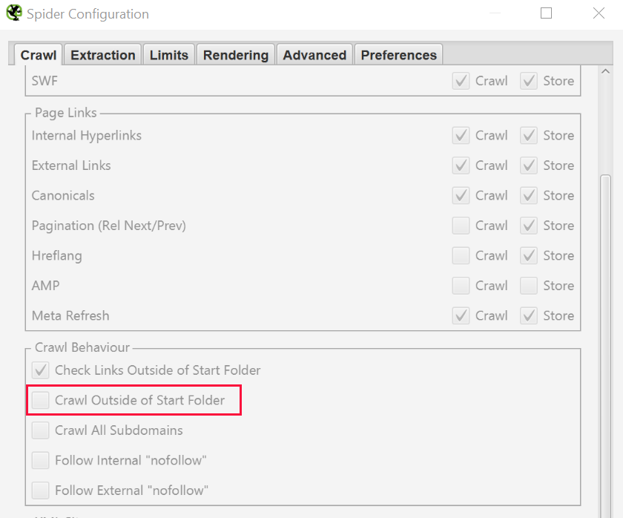Disable Store for Canonicals
This screenshot has height=518, width=623.
coord(528,195)
